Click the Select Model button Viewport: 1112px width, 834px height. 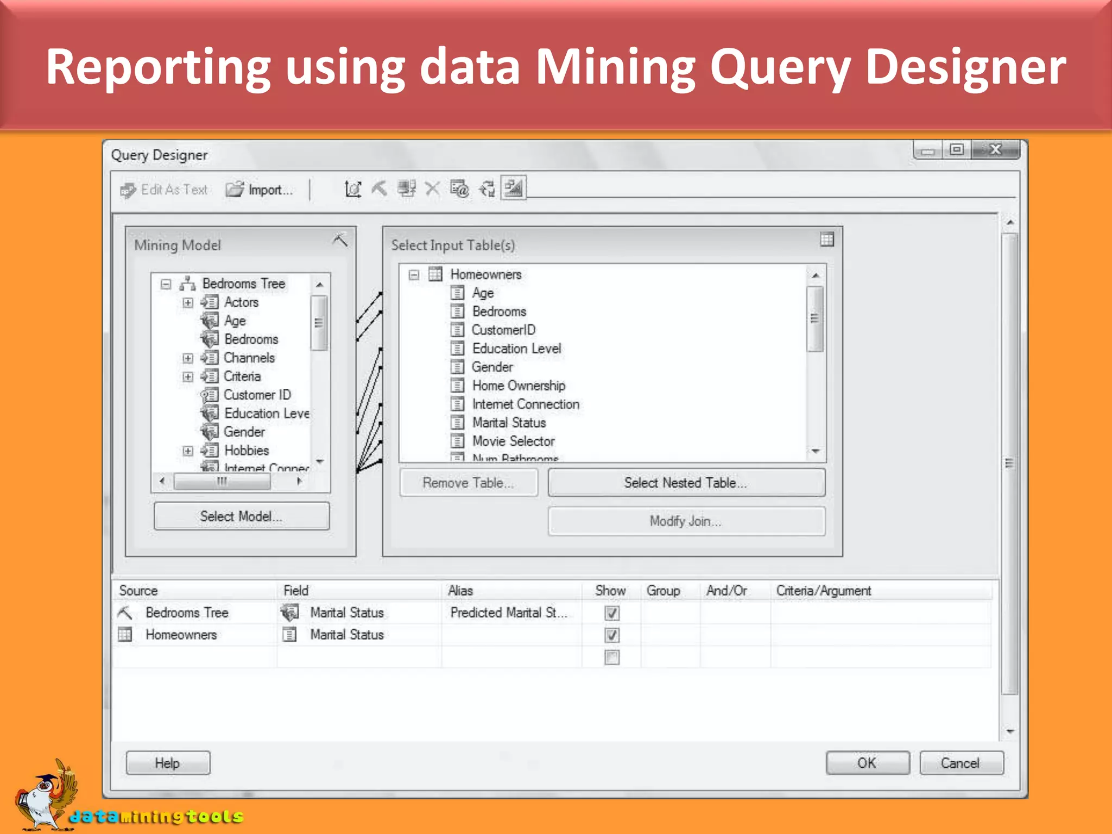point(241,516)
